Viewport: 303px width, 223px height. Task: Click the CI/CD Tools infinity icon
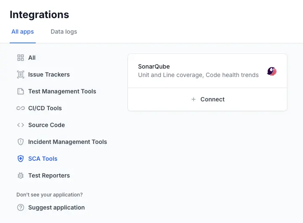tap(21, 108)
